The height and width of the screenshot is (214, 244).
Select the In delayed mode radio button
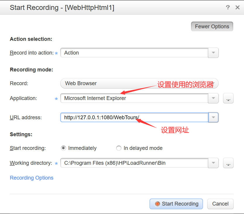[119, 148]
